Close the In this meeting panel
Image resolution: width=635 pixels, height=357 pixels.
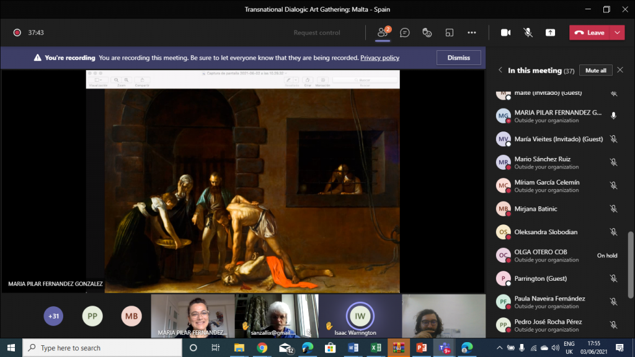(620, 70)
